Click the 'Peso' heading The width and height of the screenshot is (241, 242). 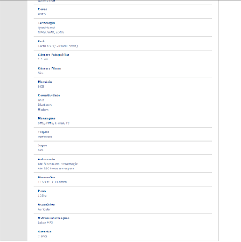click(x=42, y=191)
